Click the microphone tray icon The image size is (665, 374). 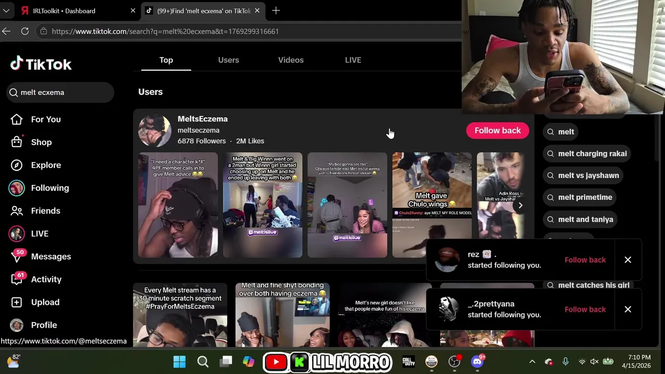(565, 362)
